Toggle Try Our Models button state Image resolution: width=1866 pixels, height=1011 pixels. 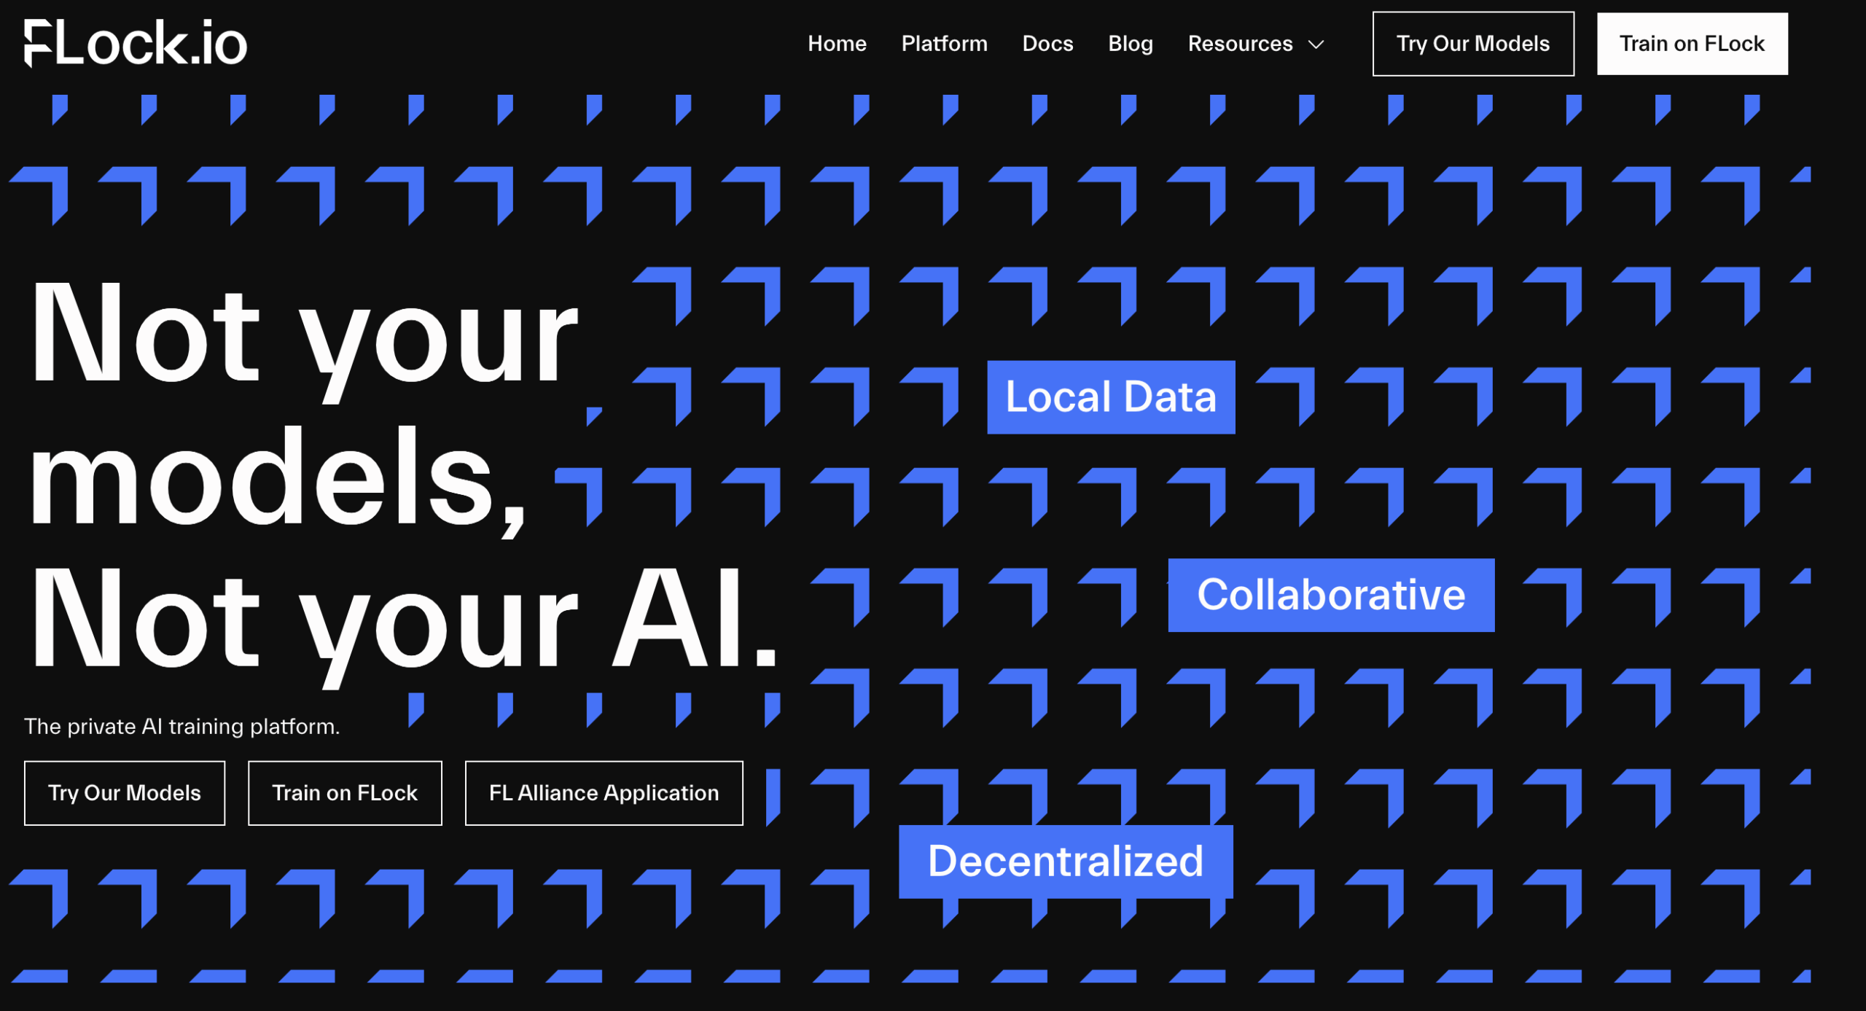(x=1474, y=44)
